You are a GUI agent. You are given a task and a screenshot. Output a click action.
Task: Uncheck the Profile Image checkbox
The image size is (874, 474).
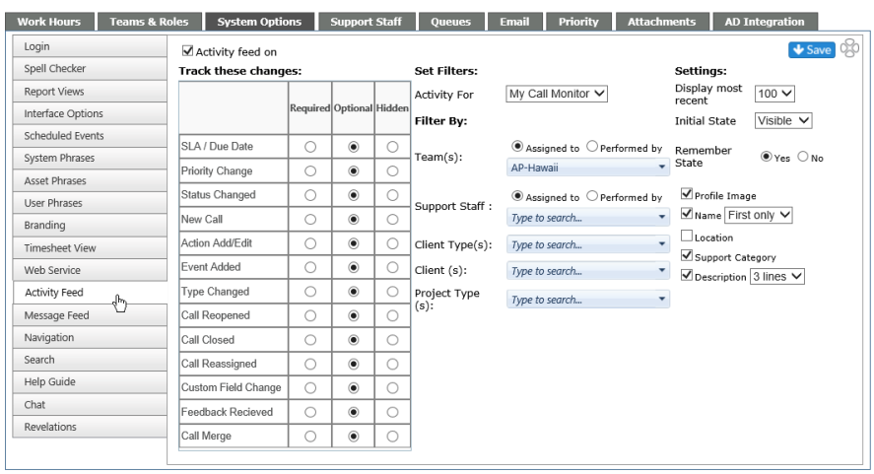click(687, 194)
